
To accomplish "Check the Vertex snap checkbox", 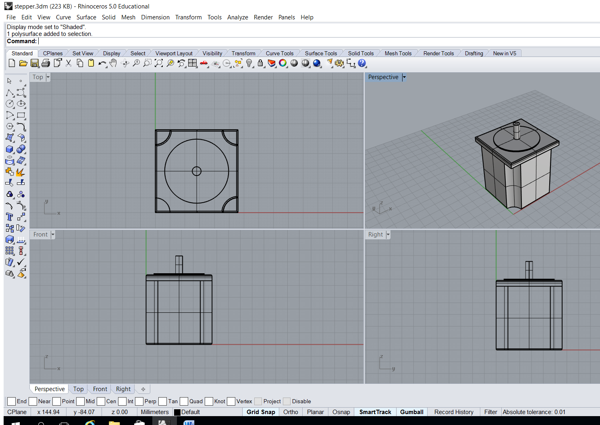I will tap(231, 401).
